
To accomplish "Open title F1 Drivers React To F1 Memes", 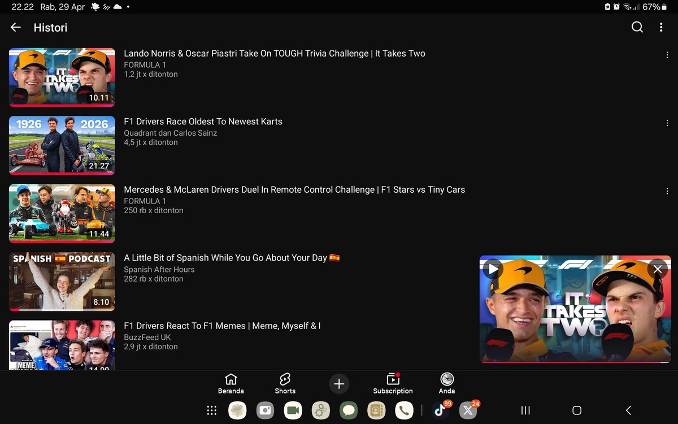I will click(x=222, y=326).
